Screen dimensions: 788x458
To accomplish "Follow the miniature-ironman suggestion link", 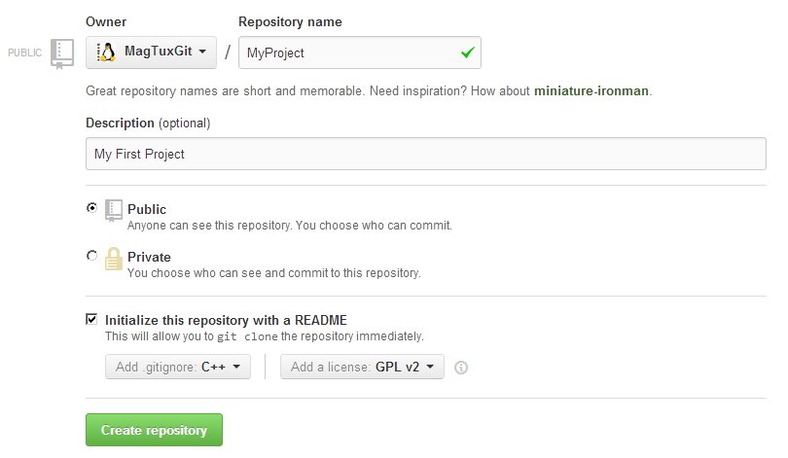I will pos(591,91).
